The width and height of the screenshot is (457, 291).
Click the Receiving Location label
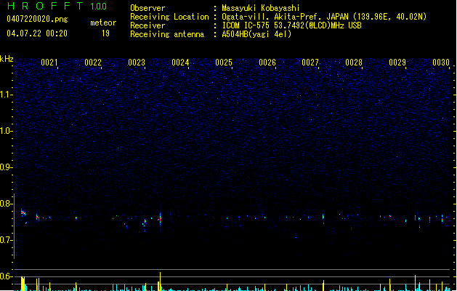pyautogui.click(x=169, y=17)
